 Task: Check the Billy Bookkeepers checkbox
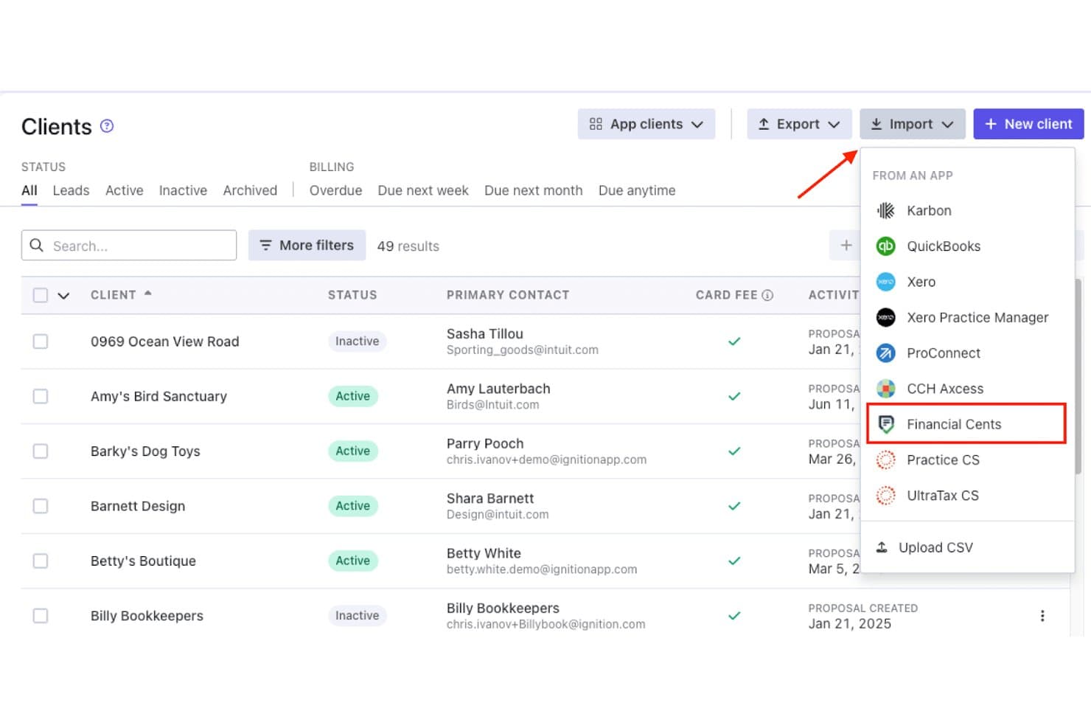pos(41,616)
